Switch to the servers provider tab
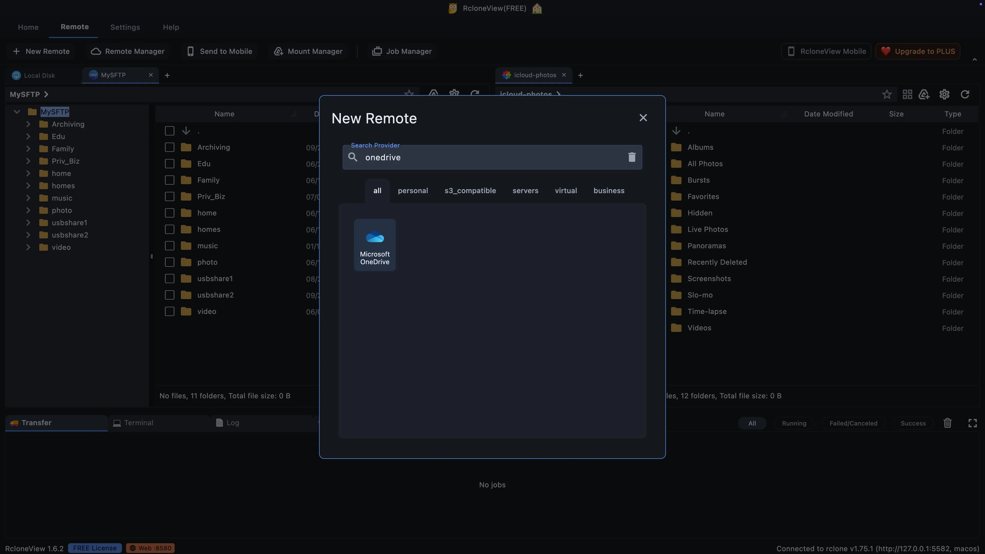 [x=525, y=191]
